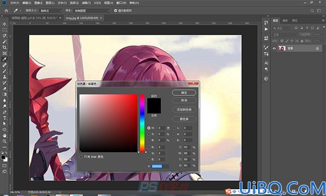Select the Lab a channel radio button
This screenshot has width=326, height=196.
pos(174,134)
